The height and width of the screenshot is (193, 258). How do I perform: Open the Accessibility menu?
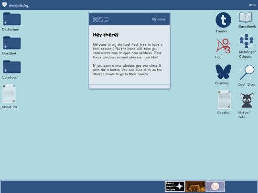pyautogui.click(x=19, y=6)
